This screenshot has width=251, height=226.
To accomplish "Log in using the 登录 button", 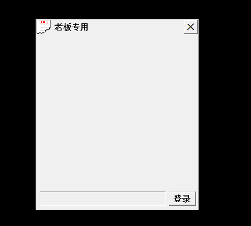I will (182, 199).
